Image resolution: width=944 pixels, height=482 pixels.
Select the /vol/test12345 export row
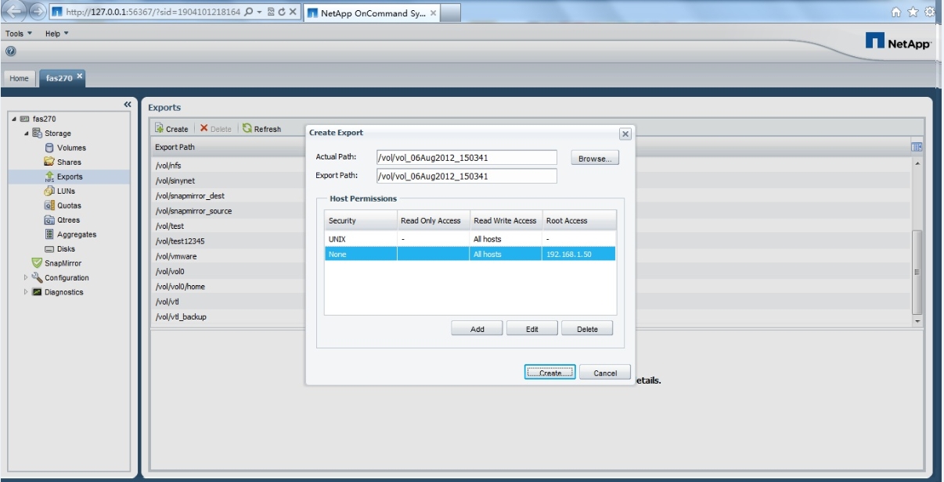click(x=229, y=241)
